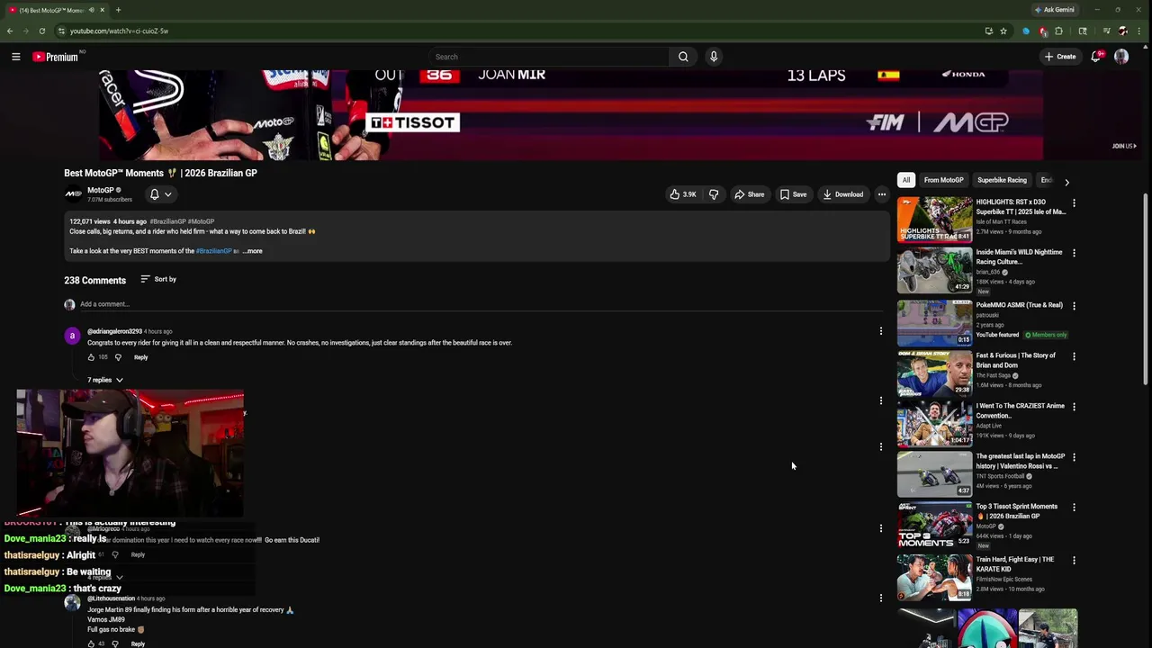Viewport: 1152px width, 648px height.
Task: Open menu for Fast & Furious video
Action: click(x=1074, y=356)
